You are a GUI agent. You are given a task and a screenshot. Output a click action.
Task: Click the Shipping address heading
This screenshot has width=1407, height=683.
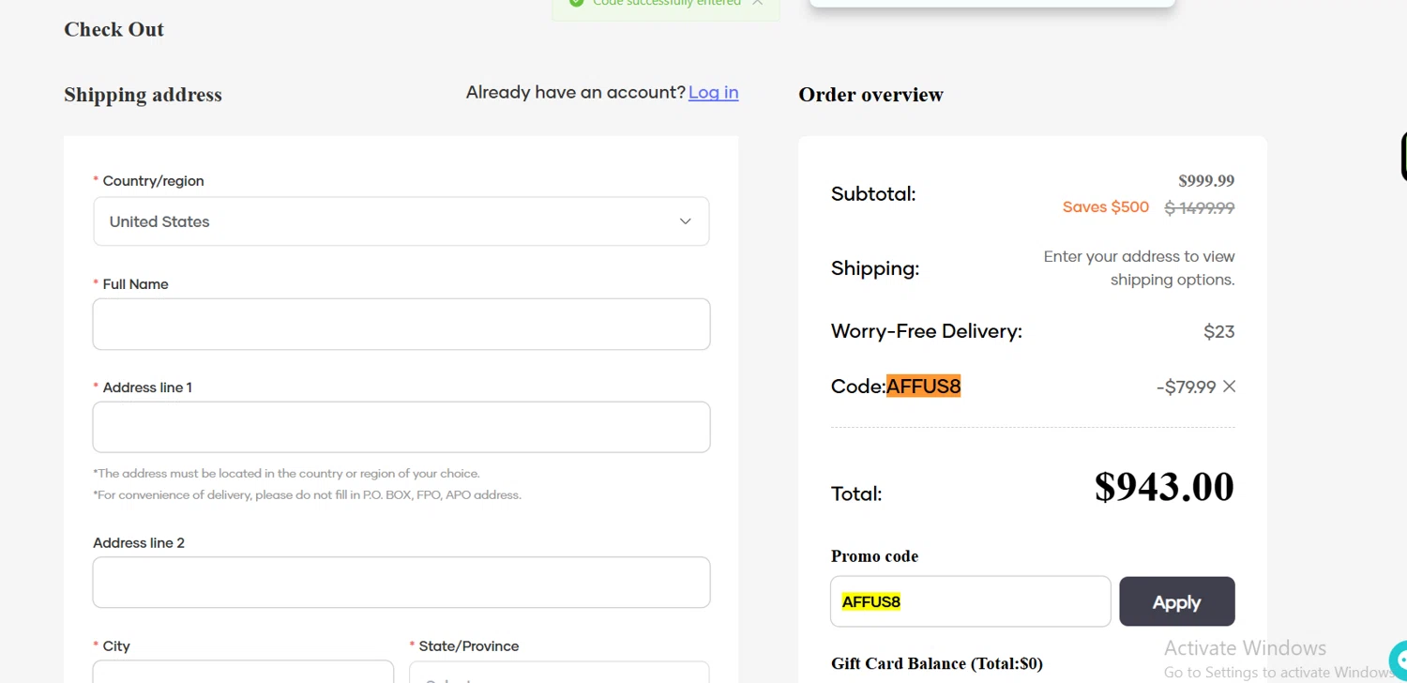coord(143,95)
